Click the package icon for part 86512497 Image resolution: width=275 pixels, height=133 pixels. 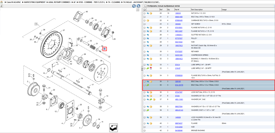point(151,31)
